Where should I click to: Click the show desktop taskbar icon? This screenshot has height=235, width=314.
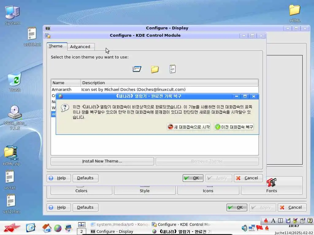pos(30,228)
